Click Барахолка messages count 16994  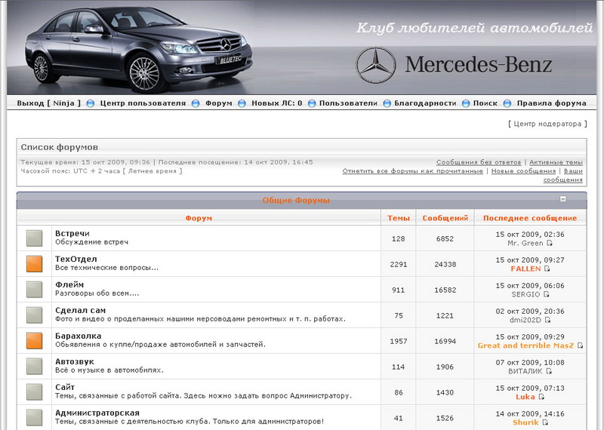pyautogui.click(x=445, y=341)
